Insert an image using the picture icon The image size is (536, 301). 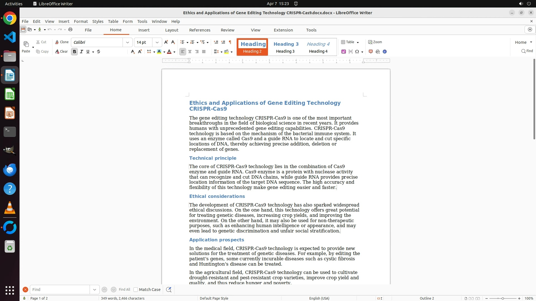[x=344, y=52]
